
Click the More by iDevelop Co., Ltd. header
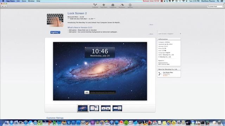pos(169,69)
